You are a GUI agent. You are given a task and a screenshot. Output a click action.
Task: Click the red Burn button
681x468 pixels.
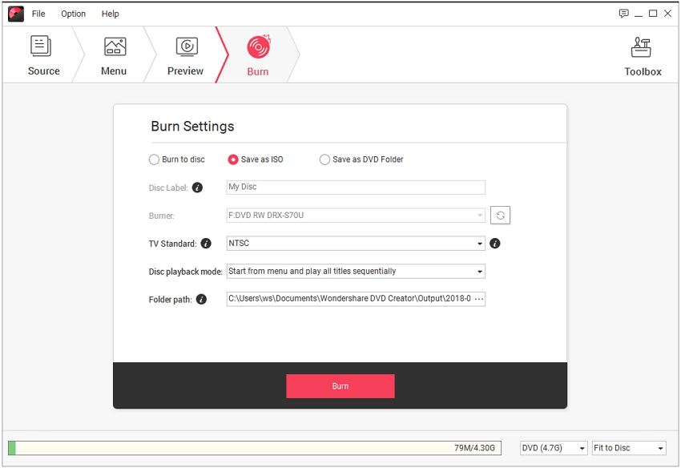(340, 386)
